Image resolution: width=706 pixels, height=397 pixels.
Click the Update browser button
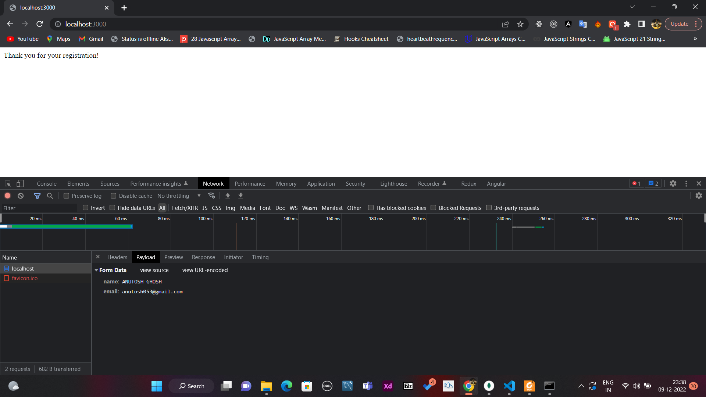[680, 24]
